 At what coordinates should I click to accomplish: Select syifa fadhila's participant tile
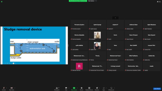pos(79,45)
